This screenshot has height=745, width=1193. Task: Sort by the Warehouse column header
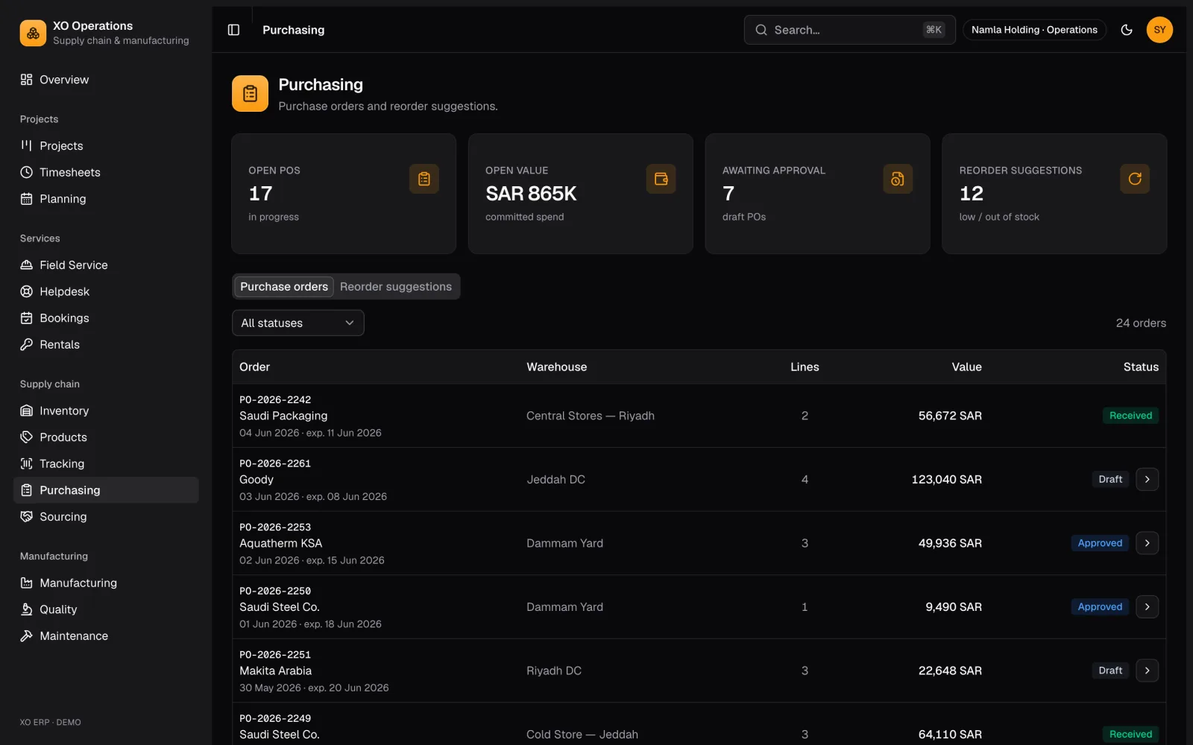pyautogui.click(x=557, y=367)
